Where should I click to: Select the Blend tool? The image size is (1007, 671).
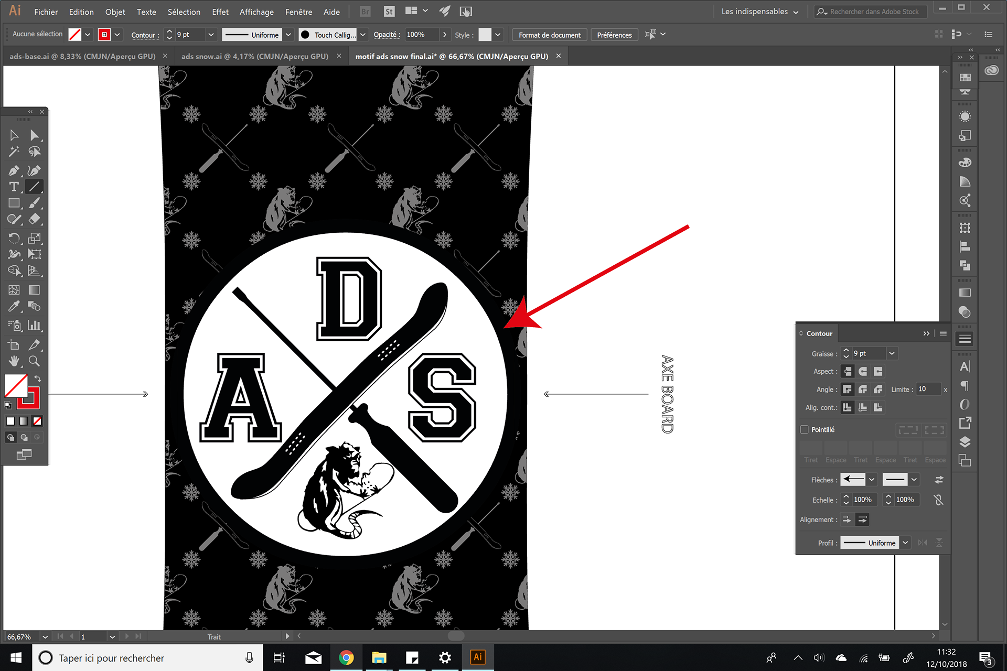coord(35,306)
